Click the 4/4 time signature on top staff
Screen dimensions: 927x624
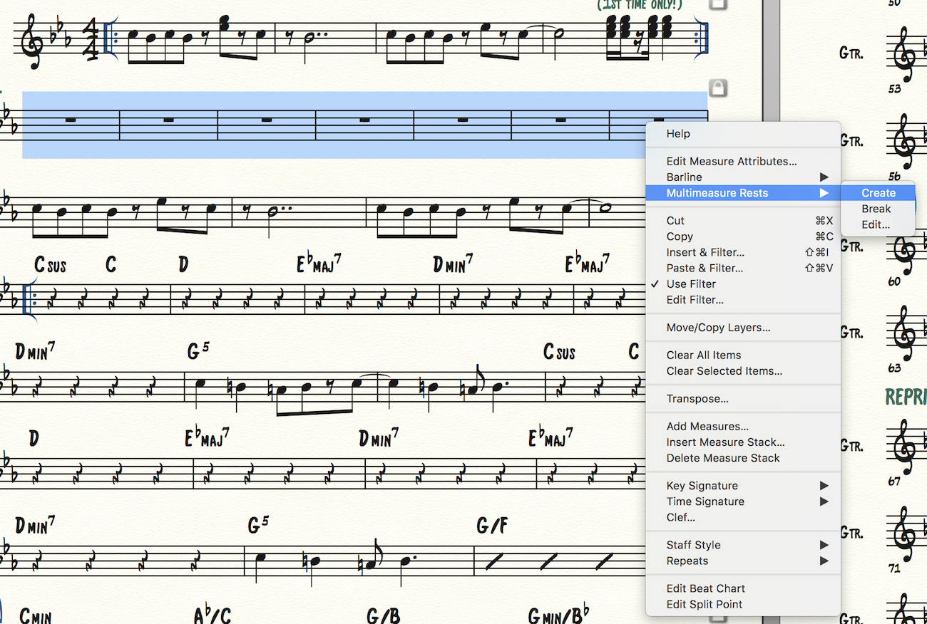coord(91,39)
